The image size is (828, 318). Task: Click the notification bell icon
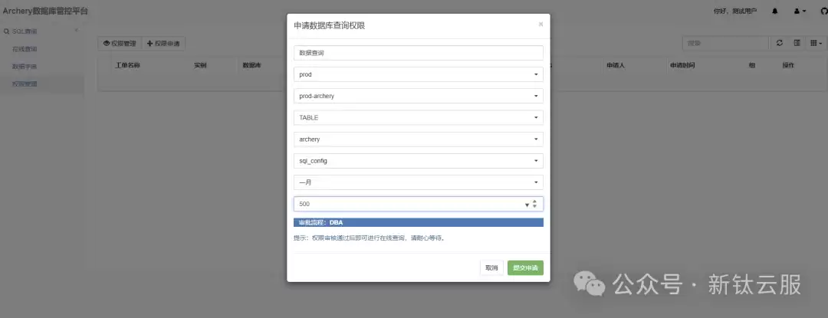[x=774, y=11]
